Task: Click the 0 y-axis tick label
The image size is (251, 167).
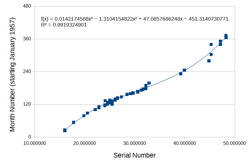Action: tap(30, 137)
